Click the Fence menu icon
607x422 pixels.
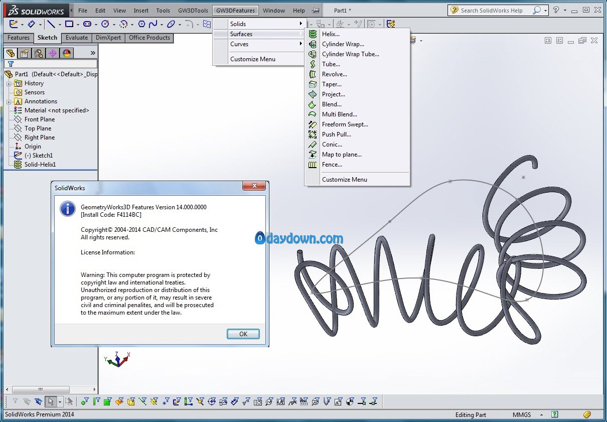pyautogui.click(x=313, y=165)
